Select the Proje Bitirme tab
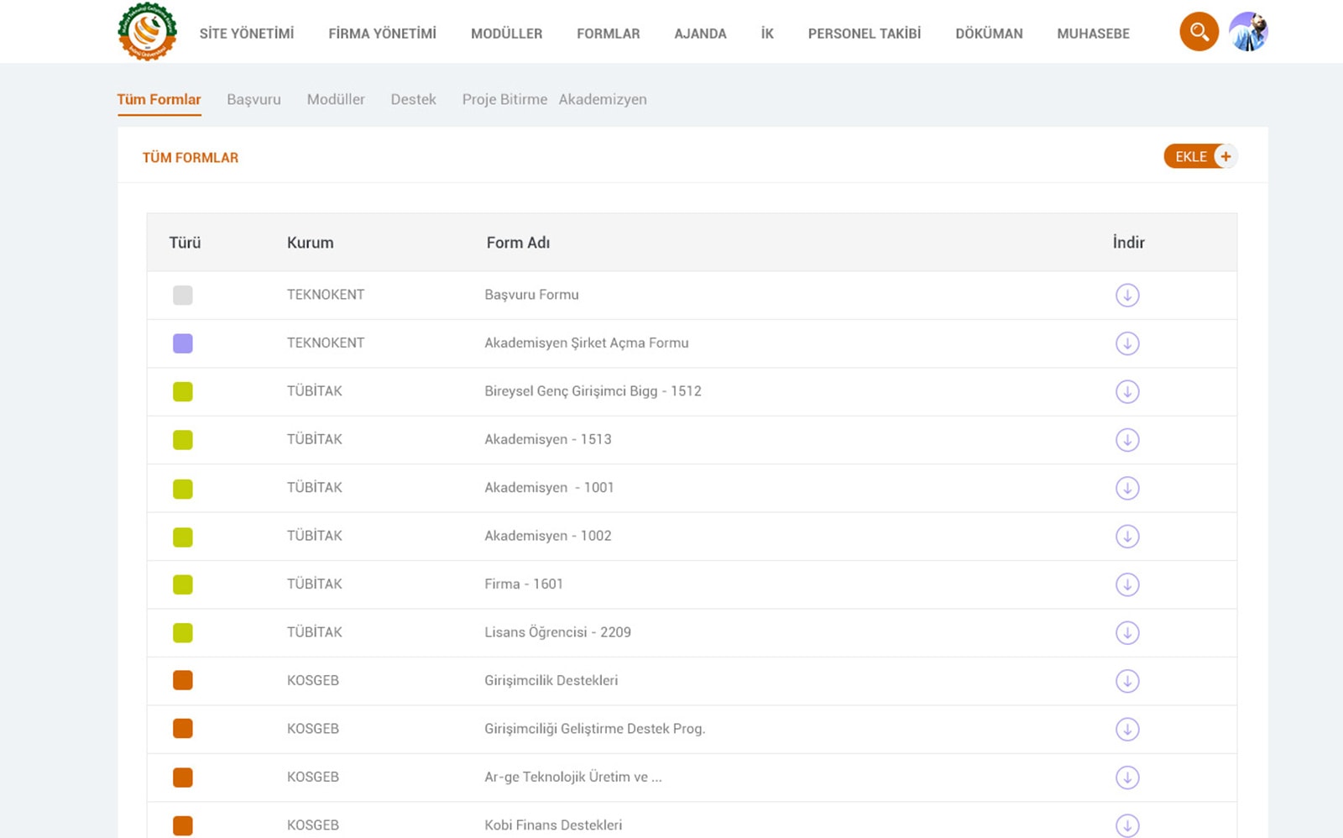This screenshot has width=1343, height=838. 504,99
